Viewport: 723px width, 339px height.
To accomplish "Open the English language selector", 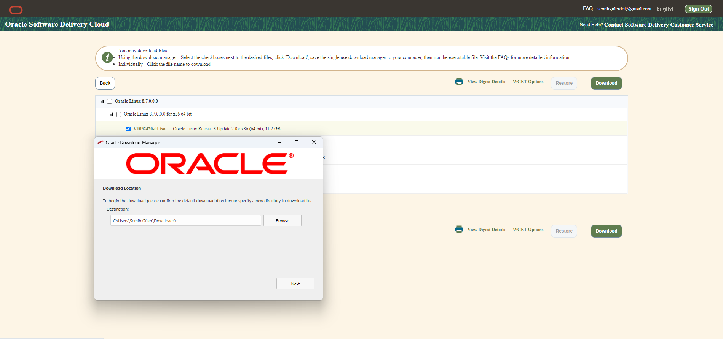I will 666,9.
